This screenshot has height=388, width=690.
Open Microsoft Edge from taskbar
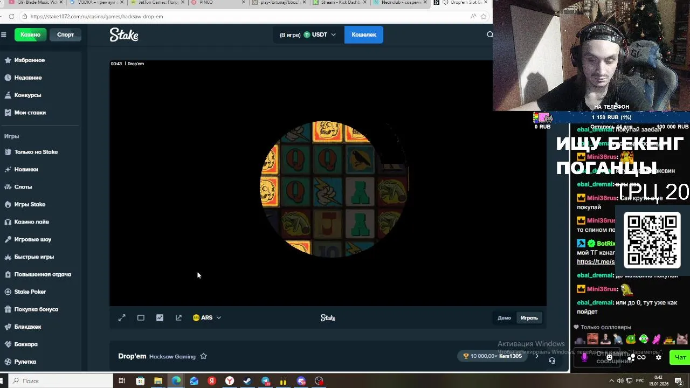coord(176,381)
